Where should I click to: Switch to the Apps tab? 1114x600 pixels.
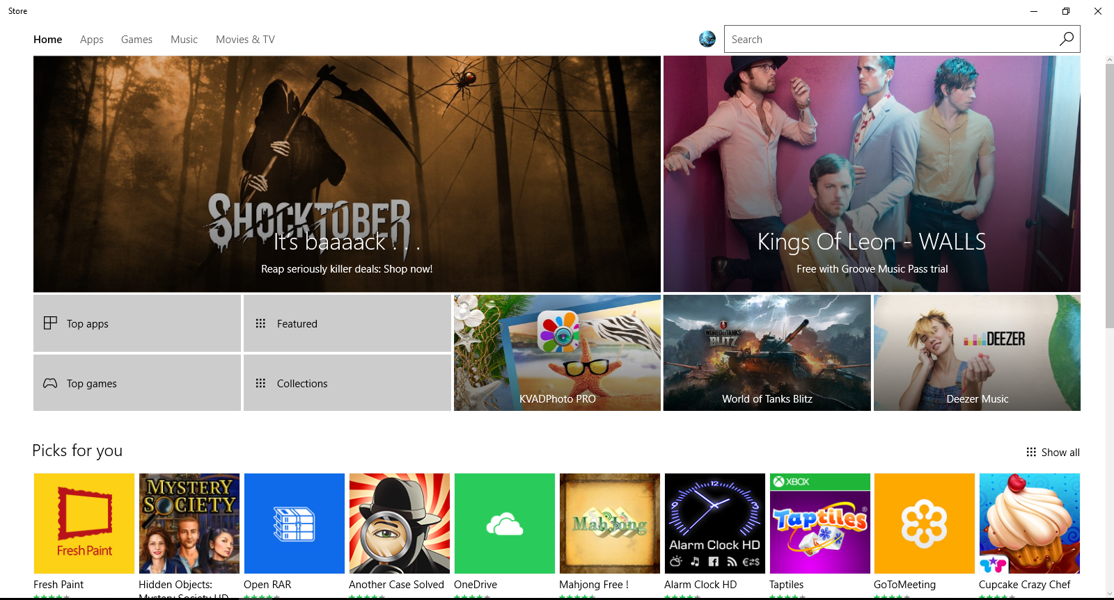(x=91, y=40)
